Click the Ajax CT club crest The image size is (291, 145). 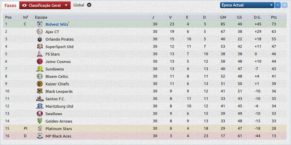(40, 32)
